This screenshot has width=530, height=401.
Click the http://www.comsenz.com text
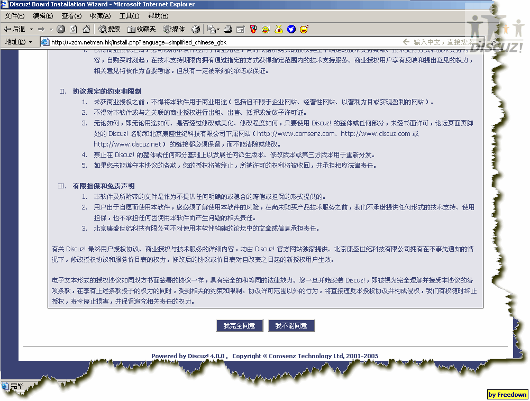[296, 133]
